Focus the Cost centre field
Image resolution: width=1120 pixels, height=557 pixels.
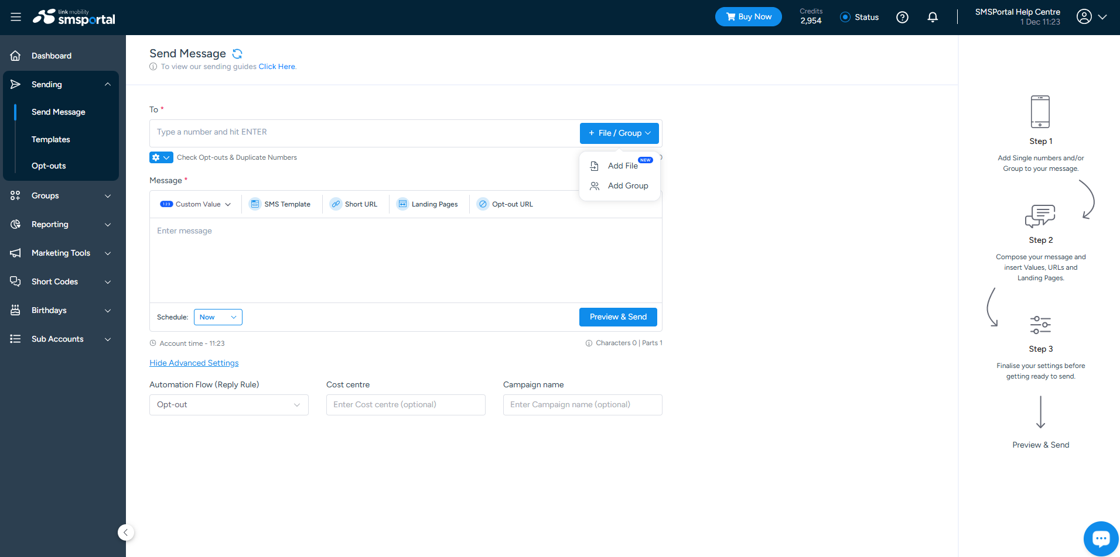pos(406,405)
